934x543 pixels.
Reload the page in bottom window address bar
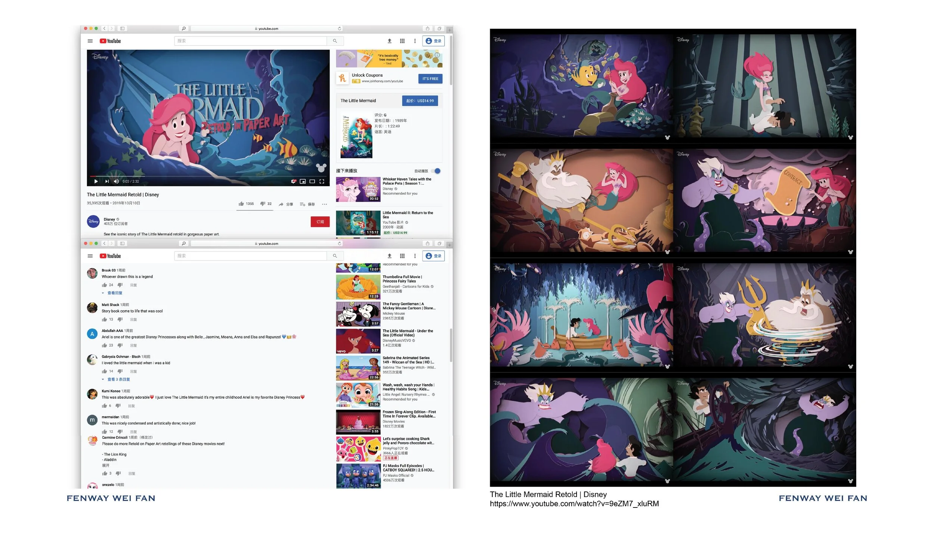tap(339, 243)
